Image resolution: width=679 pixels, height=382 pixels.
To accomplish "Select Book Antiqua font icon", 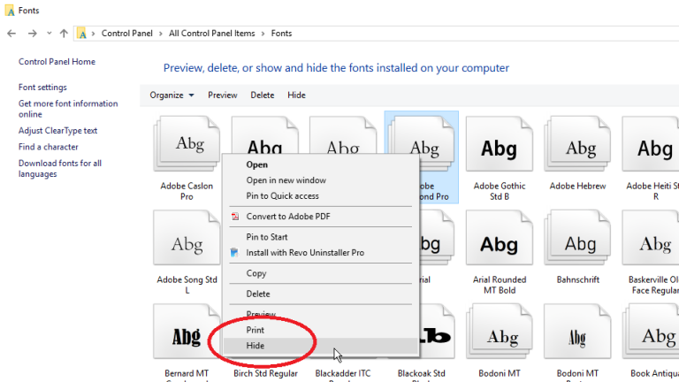I will [x=651, y=332].
